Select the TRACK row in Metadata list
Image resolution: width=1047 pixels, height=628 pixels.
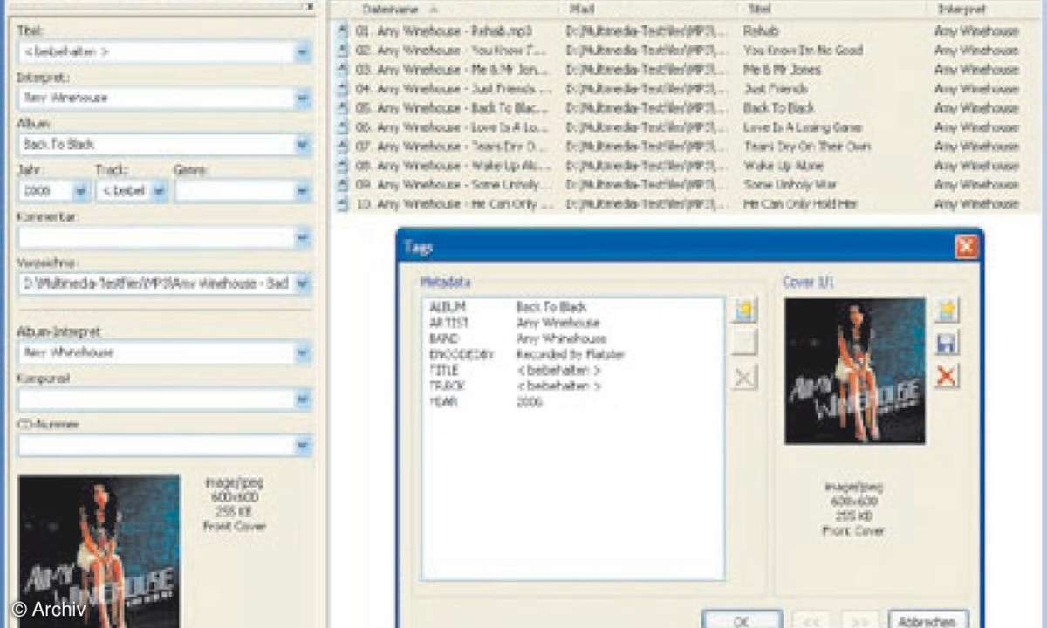[572, 386]
